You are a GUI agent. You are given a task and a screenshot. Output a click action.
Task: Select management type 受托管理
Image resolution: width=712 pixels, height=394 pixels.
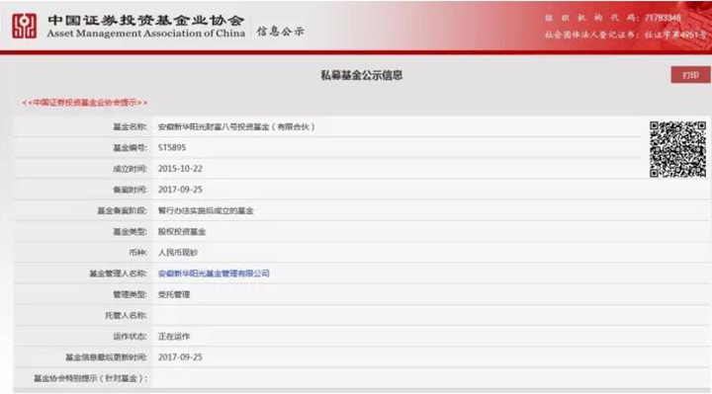click(173, 294)
